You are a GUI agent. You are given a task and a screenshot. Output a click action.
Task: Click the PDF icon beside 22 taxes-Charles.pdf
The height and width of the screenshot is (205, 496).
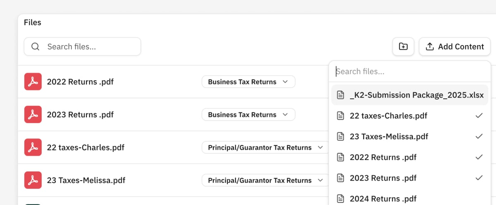[33, 148]
